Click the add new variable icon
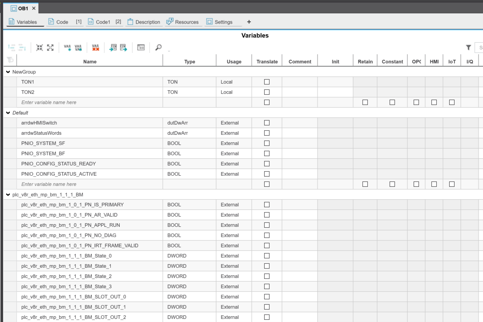Viewport: 483px width, 322px height. point(68,48)
